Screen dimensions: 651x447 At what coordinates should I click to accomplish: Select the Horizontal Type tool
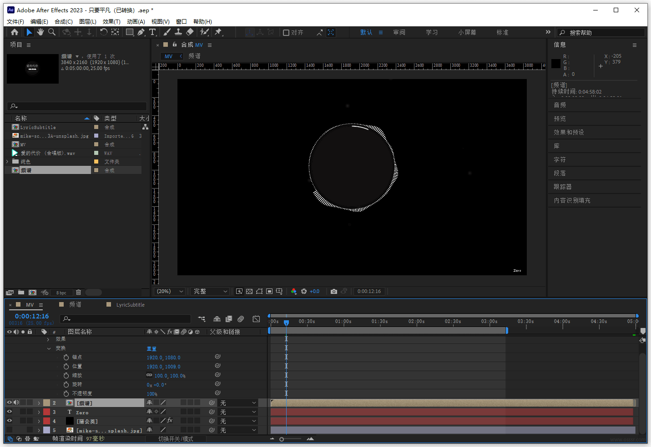[152, 32]
